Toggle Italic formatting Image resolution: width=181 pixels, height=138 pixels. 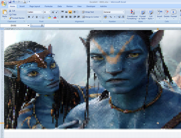pos(33,17)
